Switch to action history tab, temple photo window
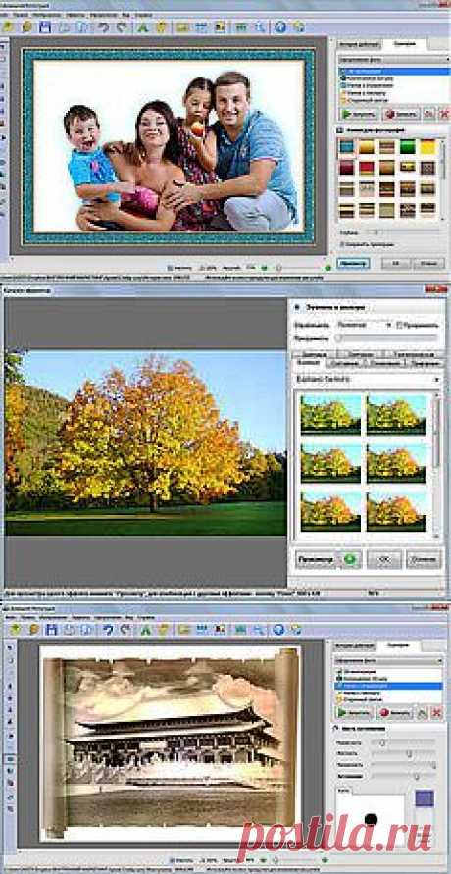The image size is (451, 874). pos(355,645)
